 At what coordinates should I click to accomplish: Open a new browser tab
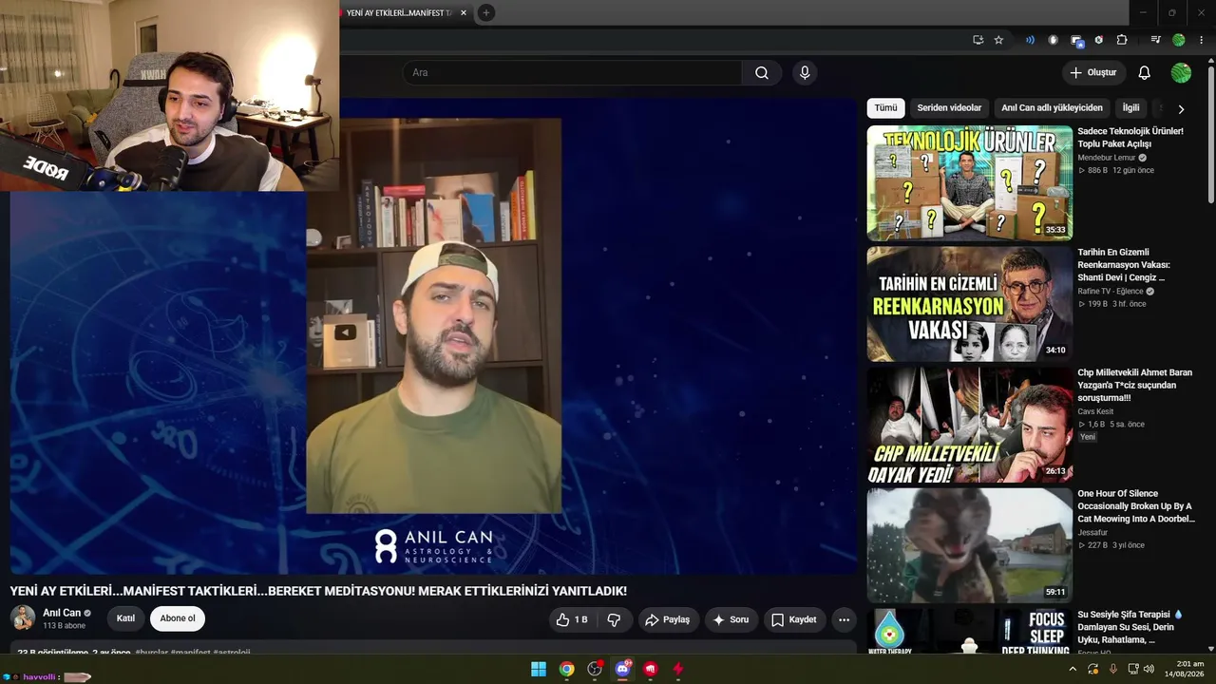coord(486,12)
